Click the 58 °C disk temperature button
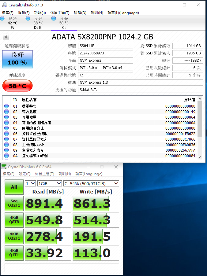Screen dimensions: 207x276 [17, 86]
